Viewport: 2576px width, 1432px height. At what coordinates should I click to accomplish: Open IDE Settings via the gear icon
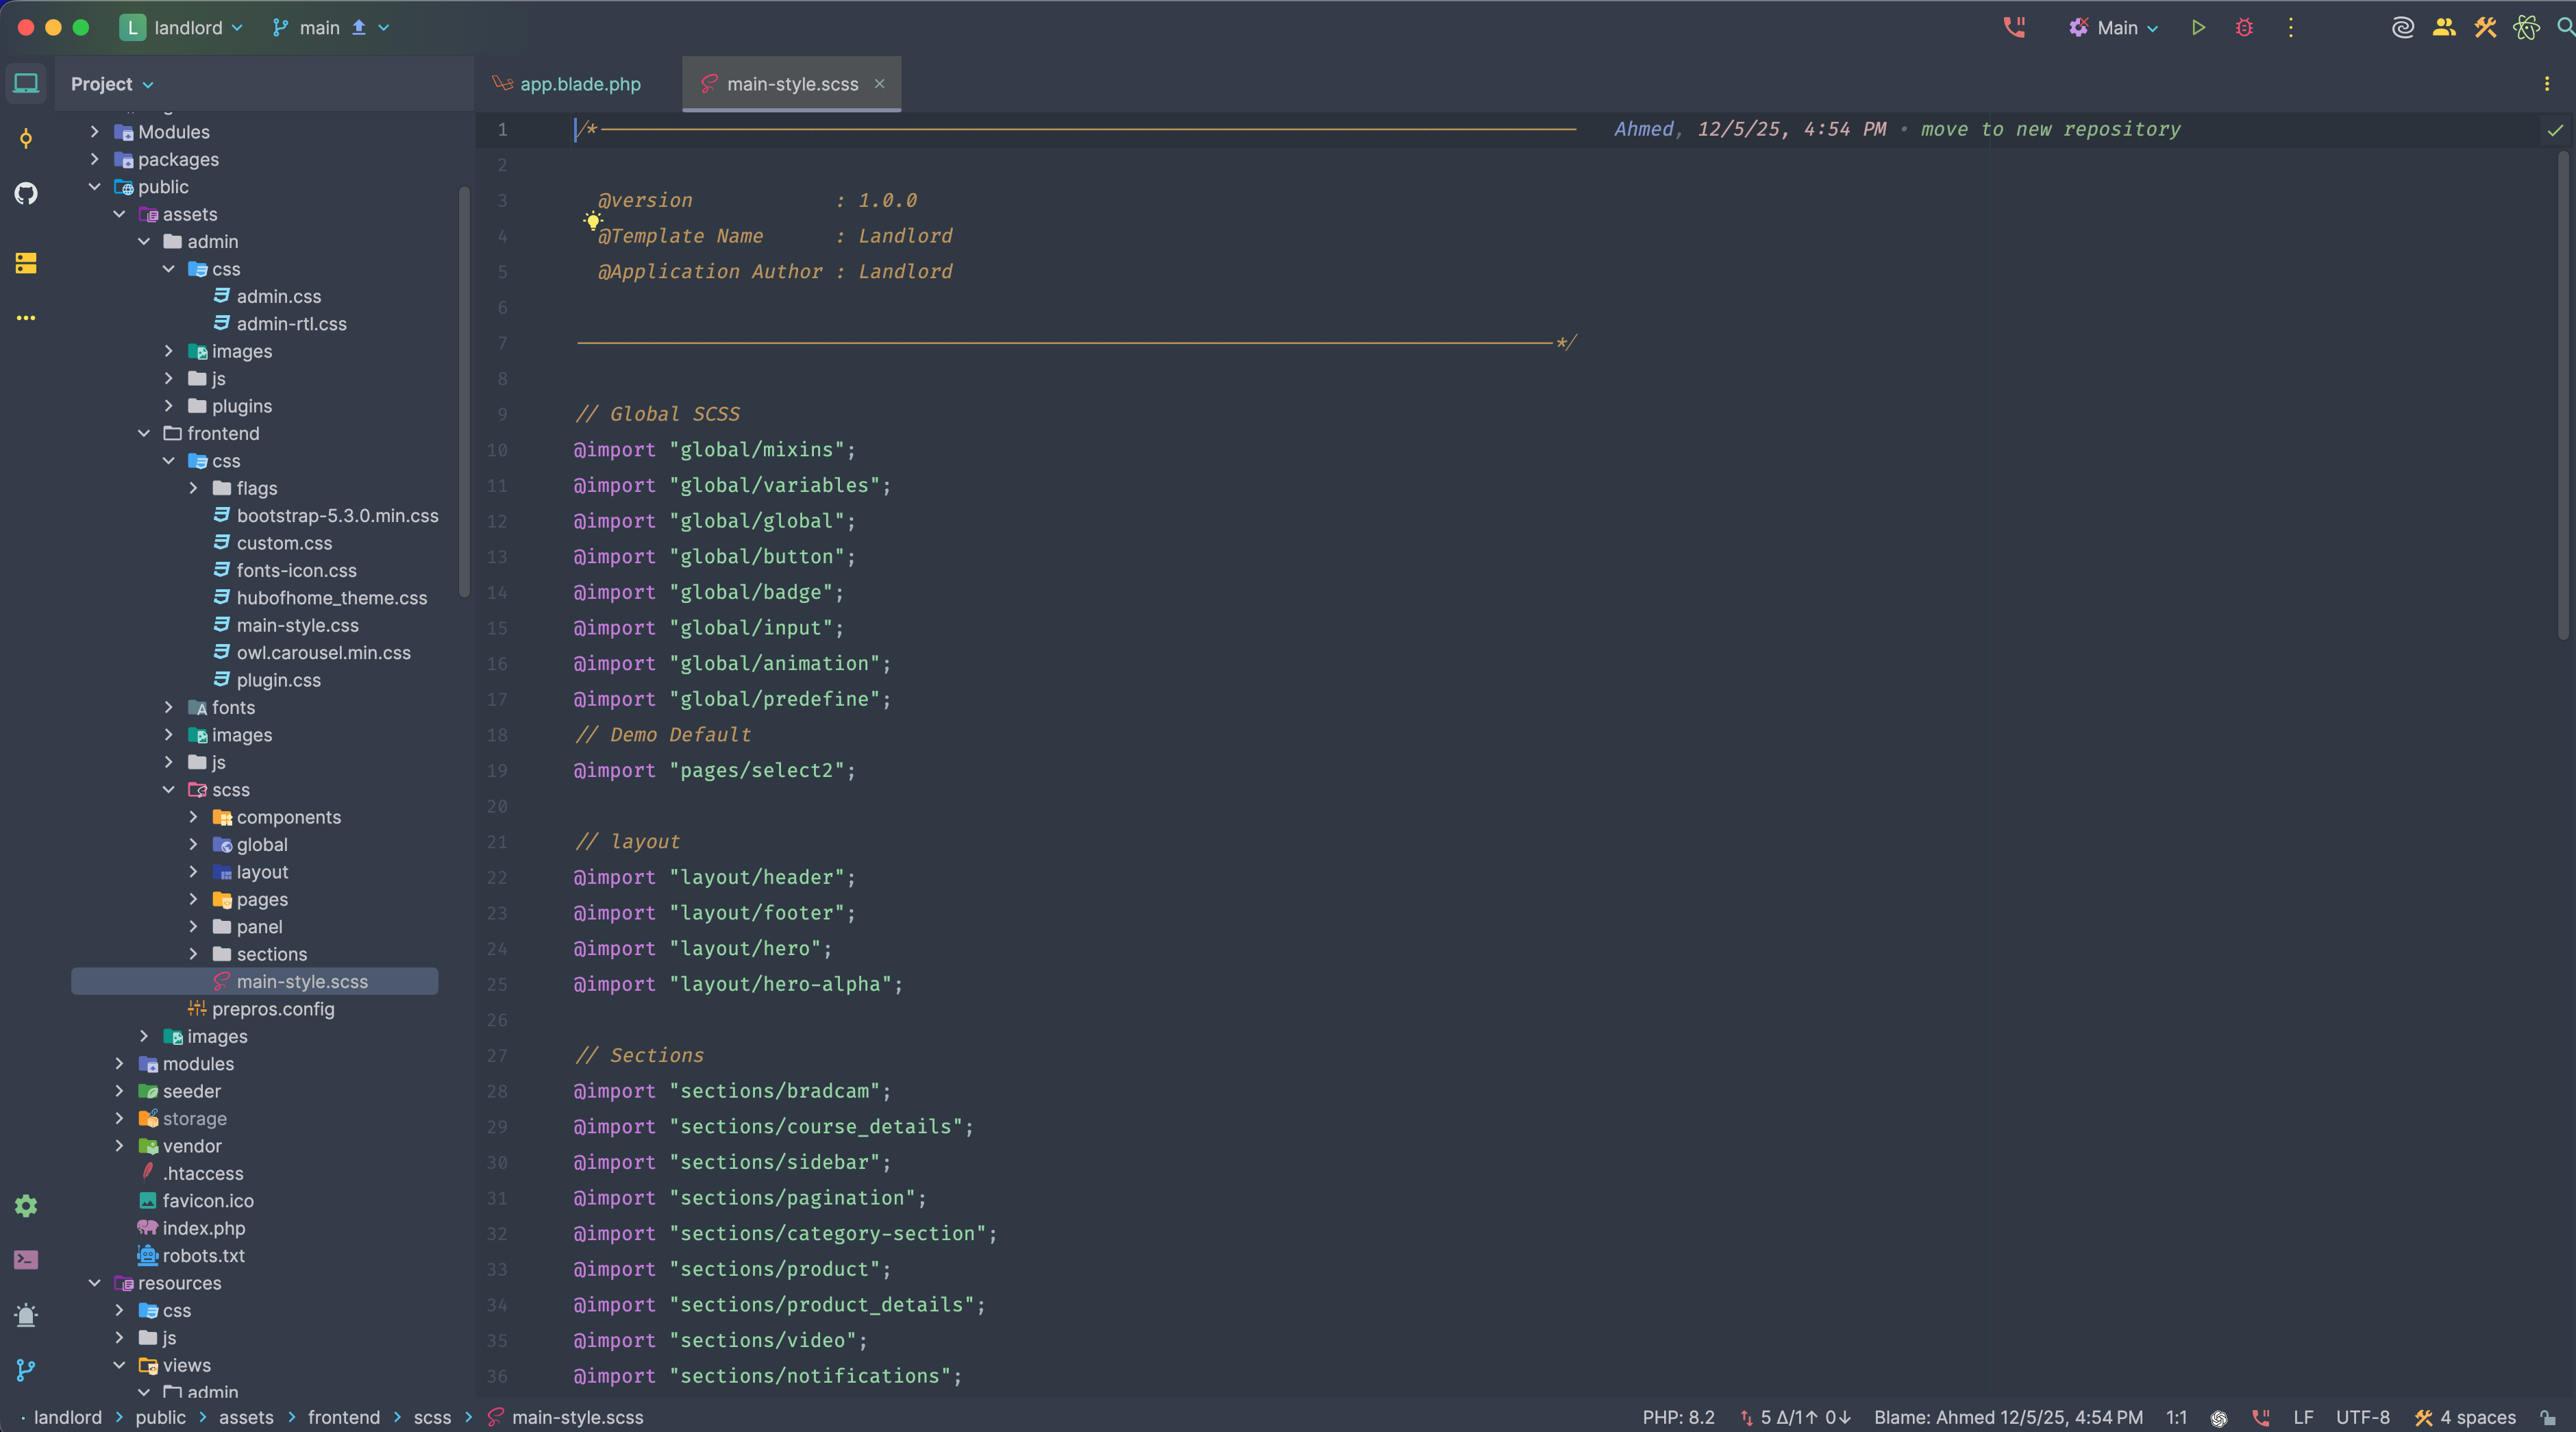click(x=25, y=1205)
